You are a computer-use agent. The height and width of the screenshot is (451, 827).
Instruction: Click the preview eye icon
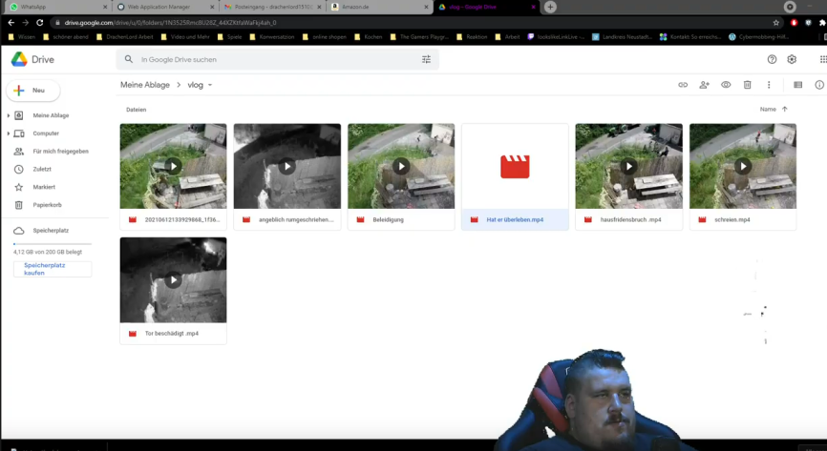coord(726,85)
